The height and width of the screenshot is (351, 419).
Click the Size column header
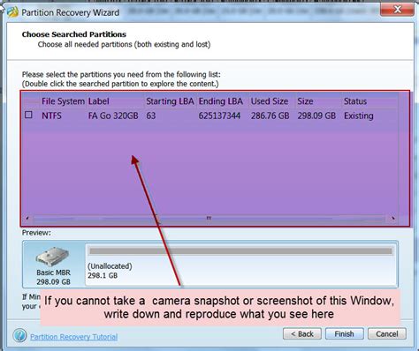click(318, 101)
